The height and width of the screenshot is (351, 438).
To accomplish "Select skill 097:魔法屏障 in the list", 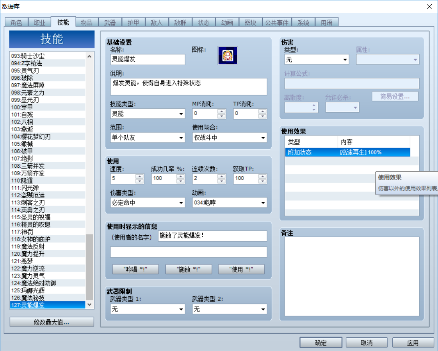I will click(x=48, y=85).
